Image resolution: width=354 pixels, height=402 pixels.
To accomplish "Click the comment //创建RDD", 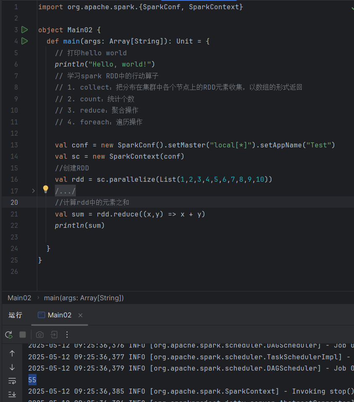I will [72, 168].
